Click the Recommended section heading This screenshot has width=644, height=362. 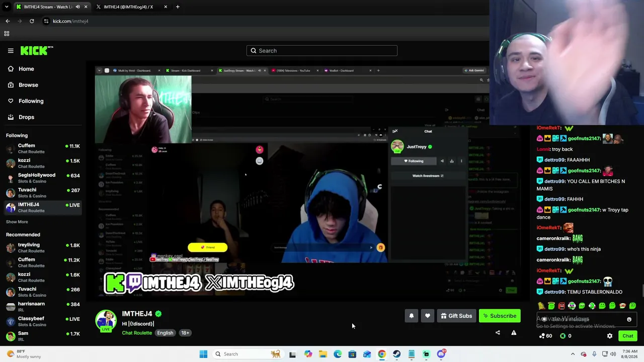point(23,235)
